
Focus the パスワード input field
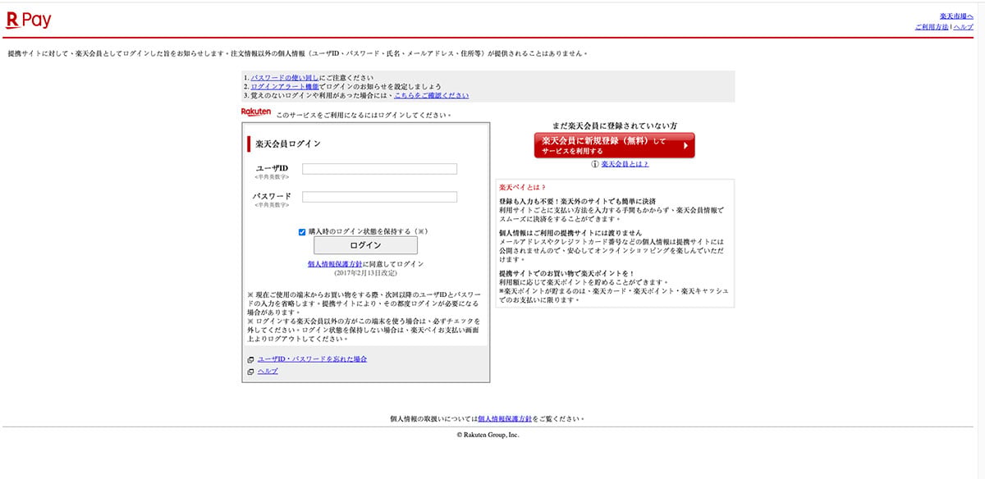(379, 197)
